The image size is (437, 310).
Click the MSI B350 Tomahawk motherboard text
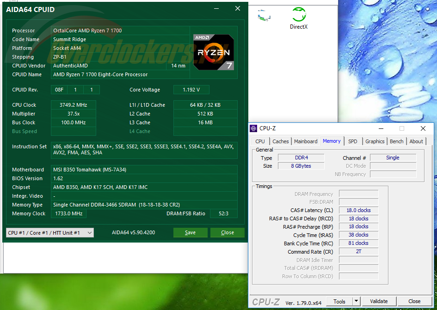[90, 170]
